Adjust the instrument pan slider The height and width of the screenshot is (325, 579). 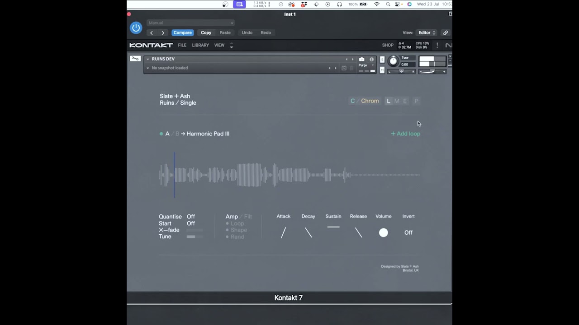[401, 71]
